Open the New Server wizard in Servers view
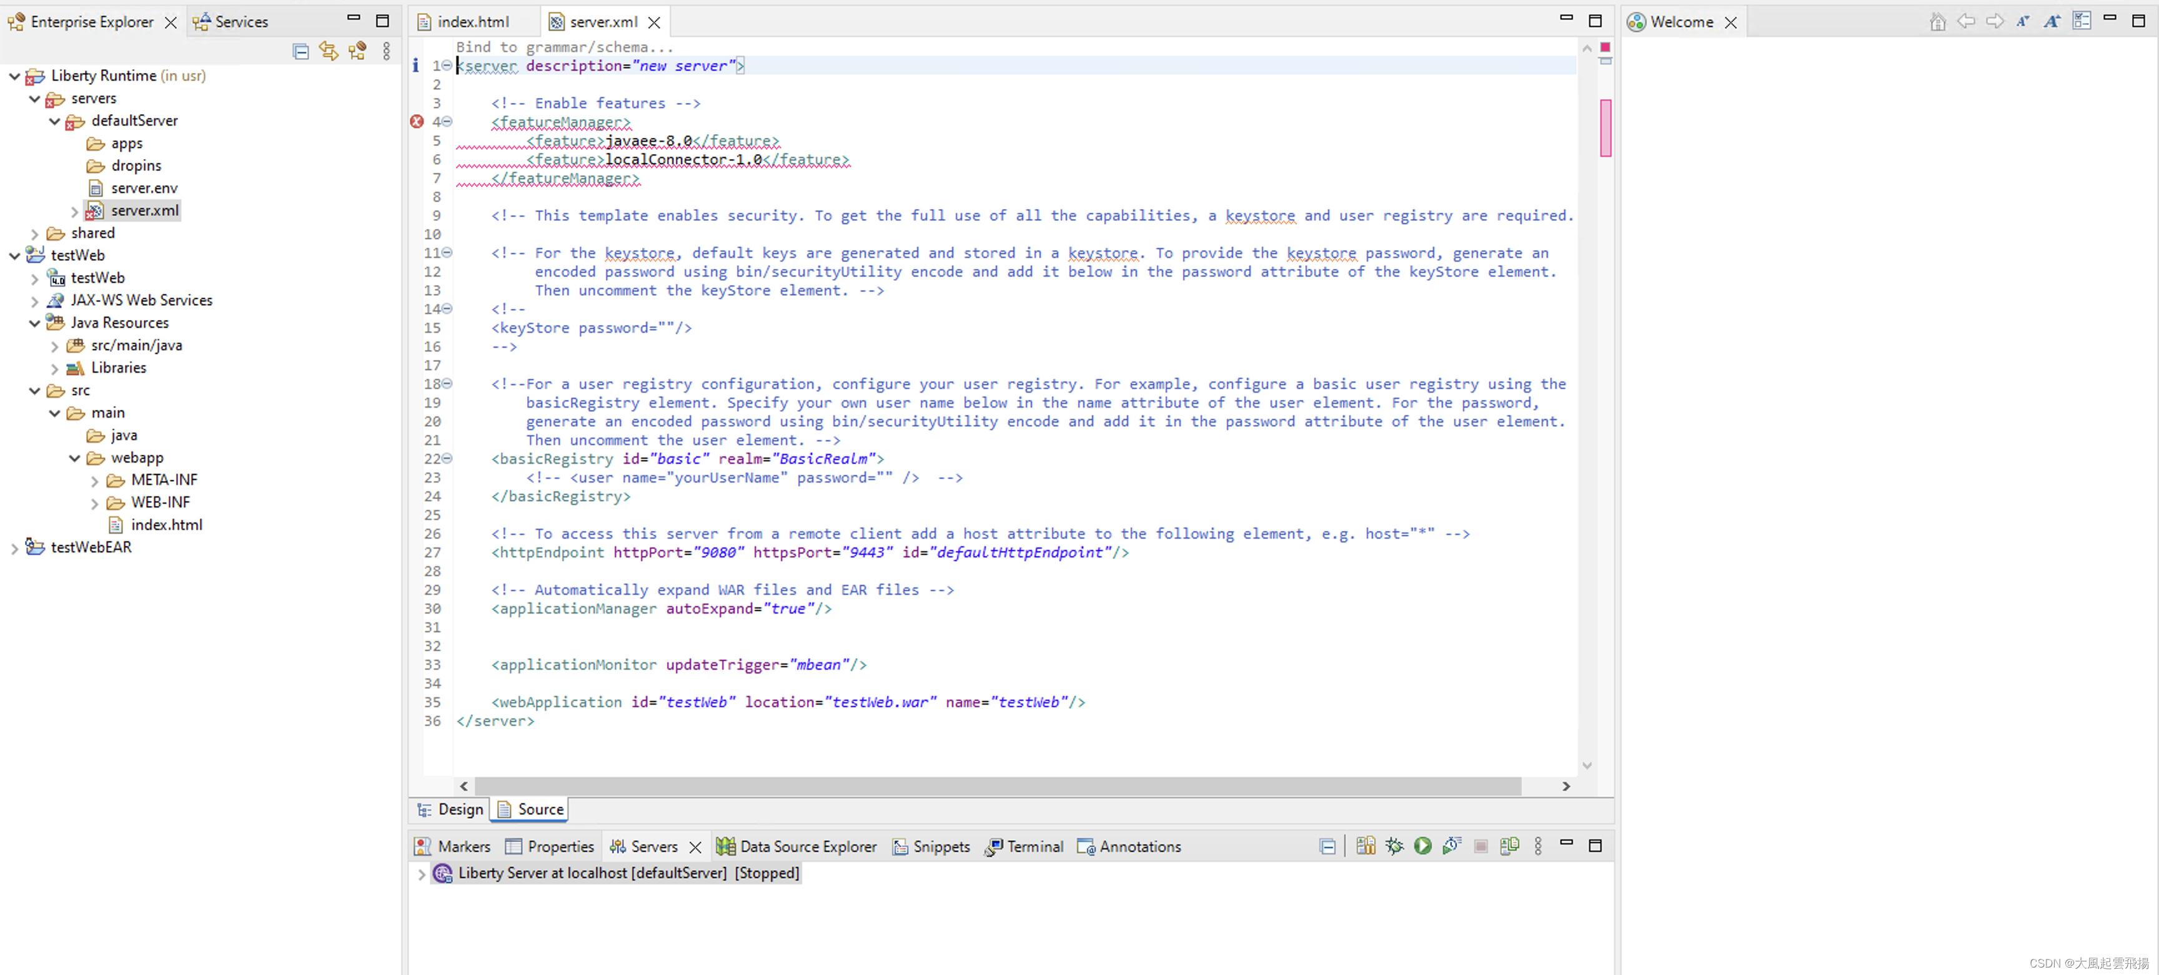This screenshot has height=975, width=2159. tap(1366, 846)
